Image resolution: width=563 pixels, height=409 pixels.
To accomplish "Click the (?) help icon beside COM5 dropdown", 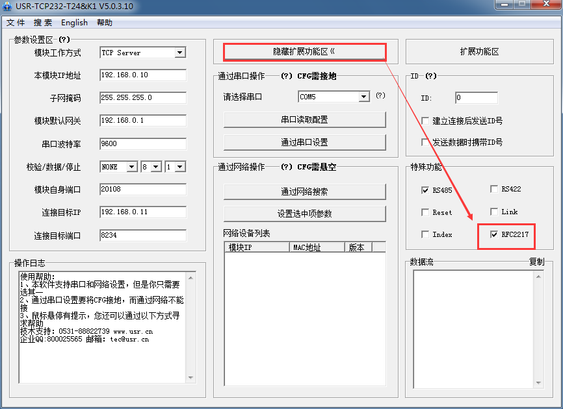I will coord(380,95).
